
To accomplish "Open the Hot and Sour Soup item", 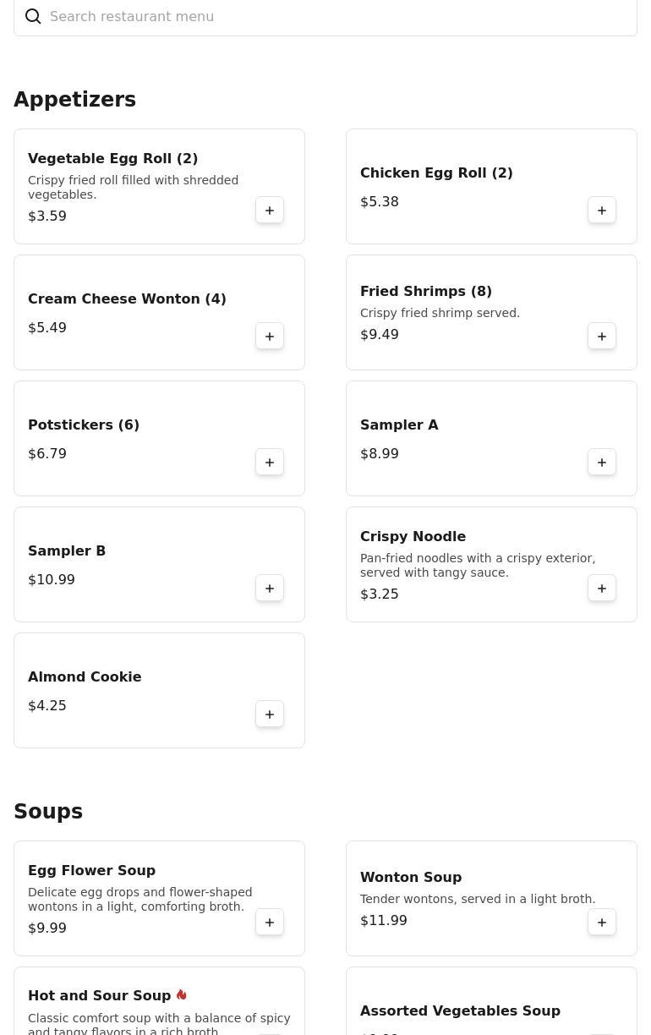I will pyautogui.click(x=159, y=1001).
